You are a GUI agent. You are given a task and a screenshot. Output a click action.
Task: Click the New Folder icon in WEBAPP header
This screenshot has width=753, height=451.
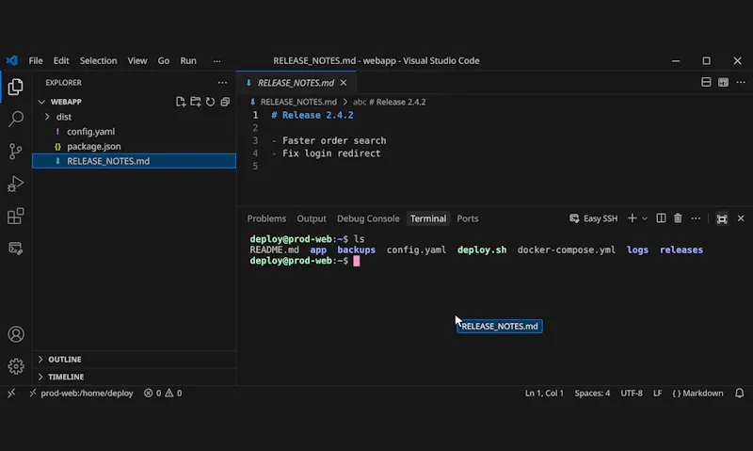tap(196, 102)
